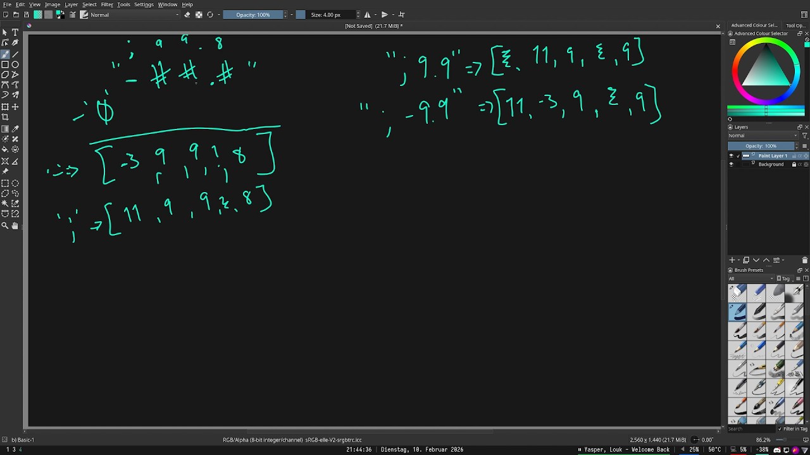Open an existing document from toolbar
810x455 pixels.
click(x=16, y=15)
